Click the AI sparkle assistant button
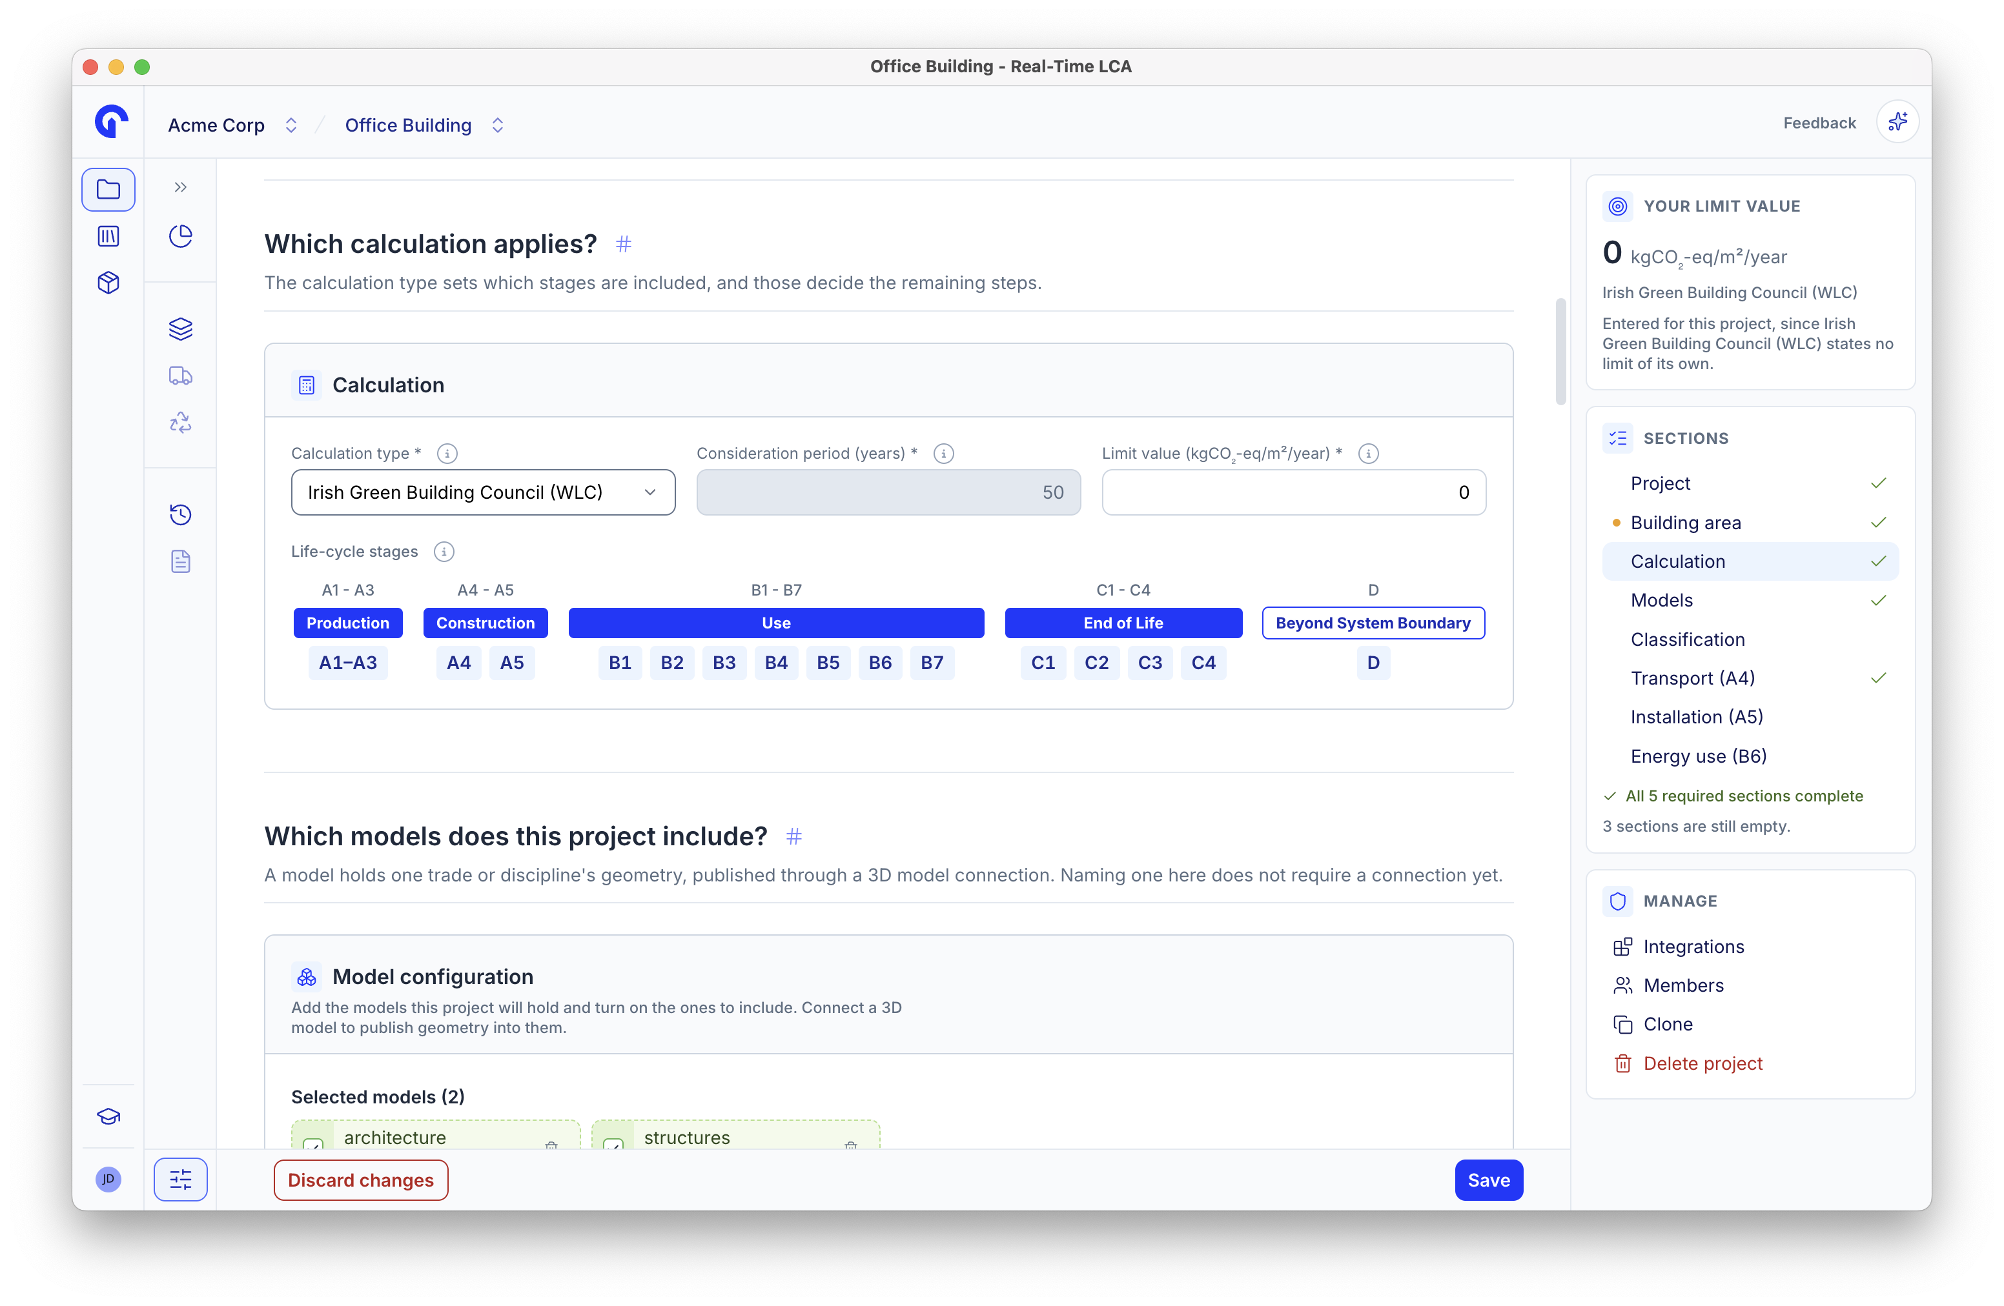This screenshot has height=1306, width=2004. [x=1897, y=123]
